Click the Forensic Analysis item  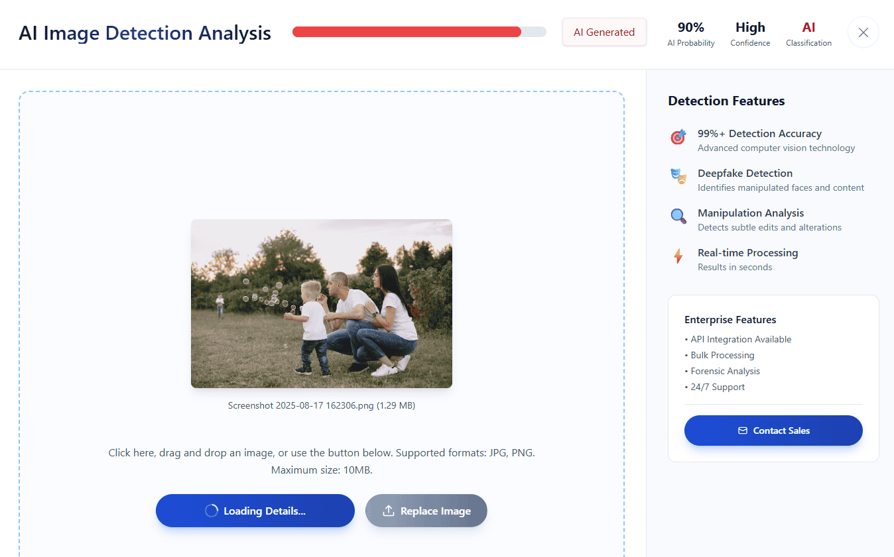[x=722, y=371]
